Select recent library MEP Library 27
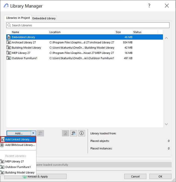This screenshot has height=182, width=176. (18, 161)
